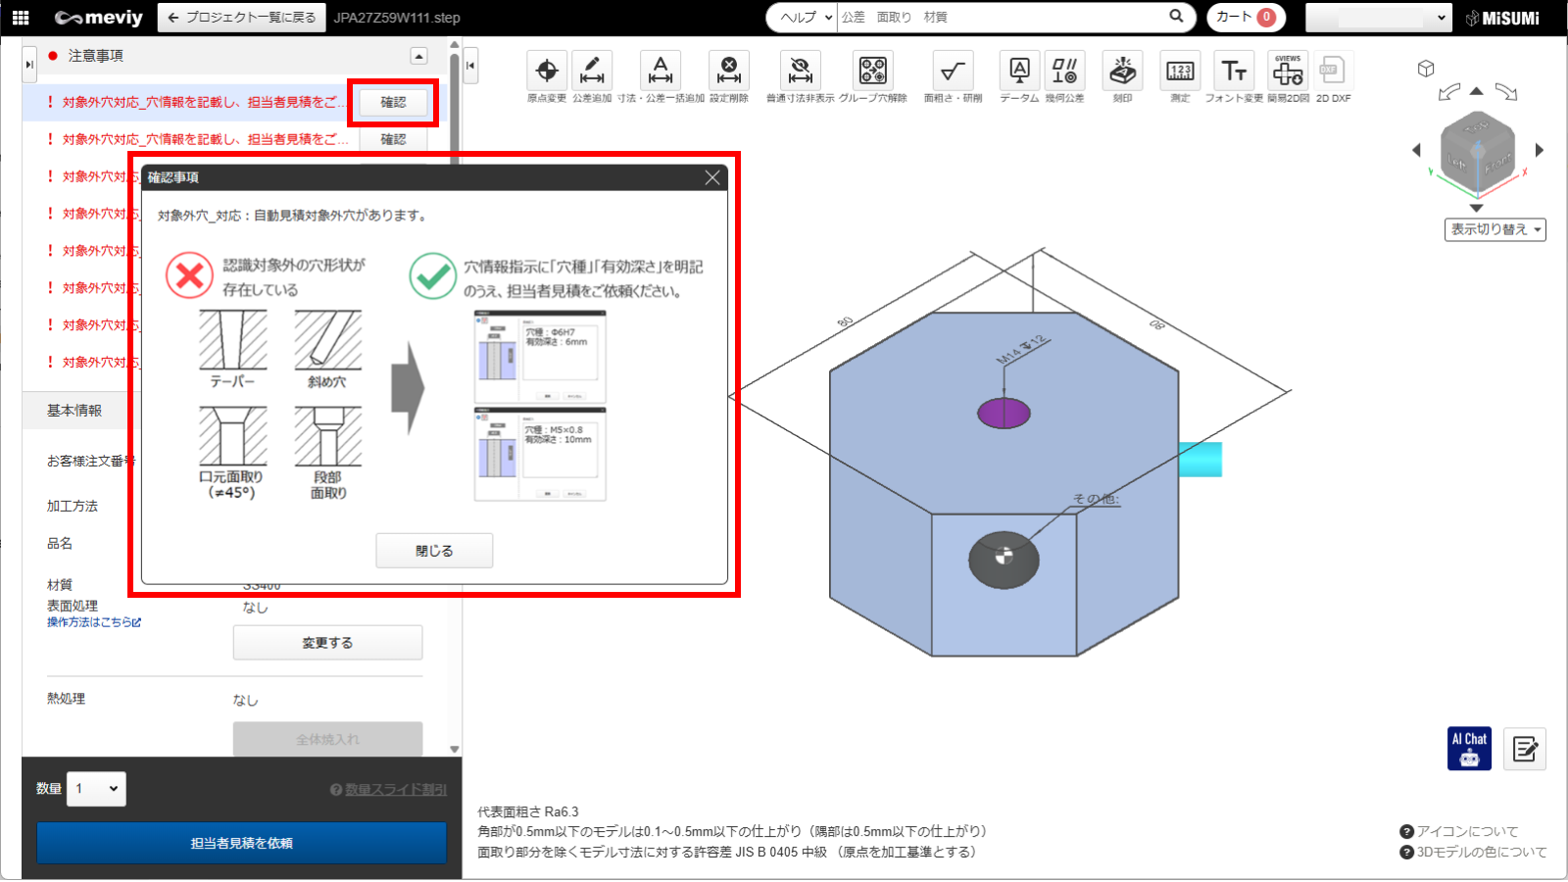Expand the ヘルプ dropdown in search bar
Image resolution: width=1568 pixels, height=882 pixels.
[803, 17]
